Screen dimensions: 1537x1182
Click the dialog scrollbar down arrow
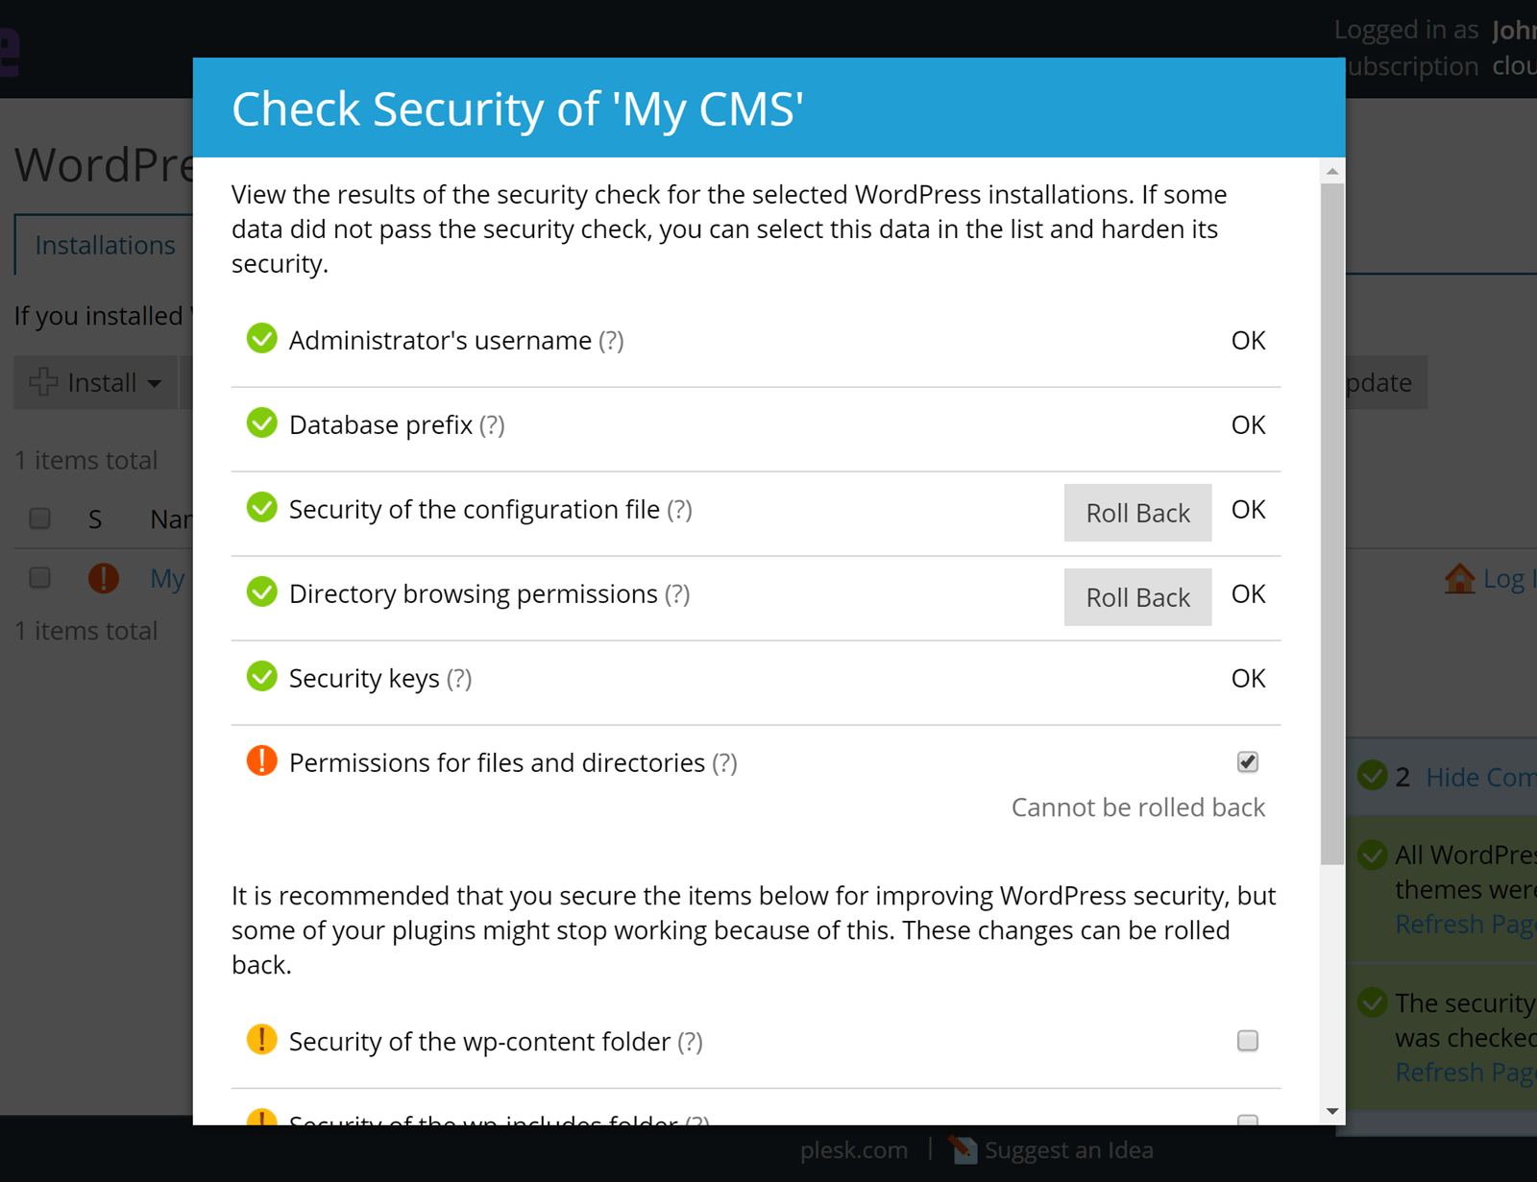(1331, 1112)
